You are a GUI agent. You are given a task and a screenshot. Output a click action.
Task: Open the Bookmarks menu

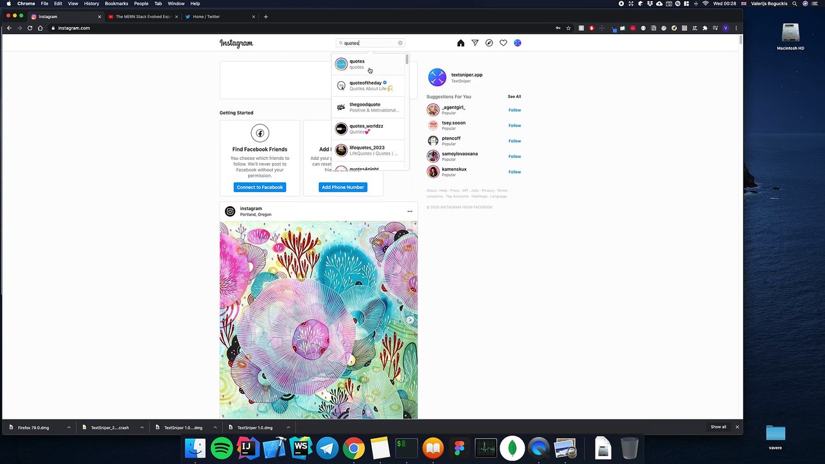117,3
